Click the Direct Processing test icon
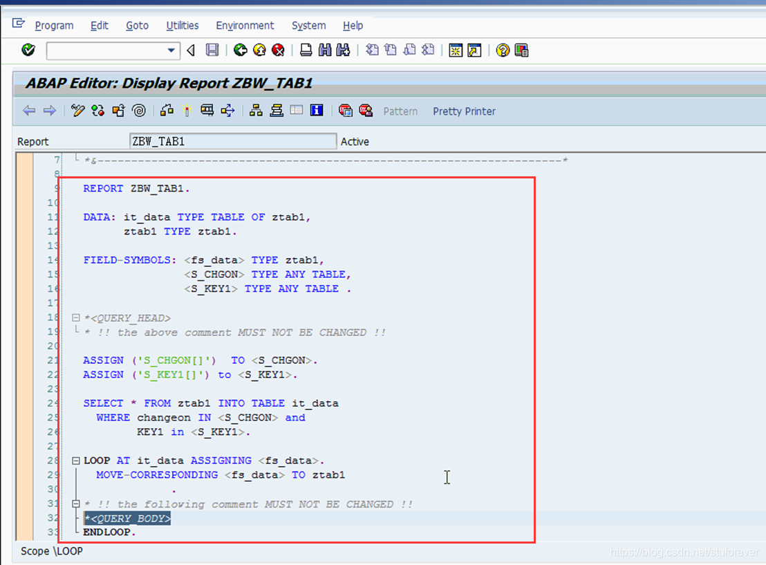766x565 pixels. pyautogui.click(x=207, y=111)
